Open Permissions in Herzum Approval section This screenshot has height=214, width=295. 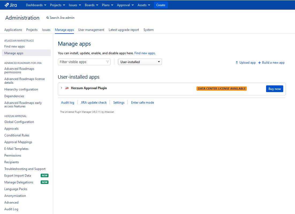pos(13,155)
